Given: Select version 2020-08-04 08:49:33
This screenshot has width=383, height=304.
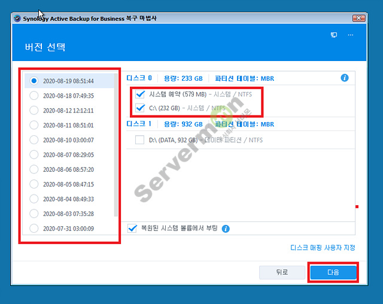Looking at the screenshot, I should [34, 199].
